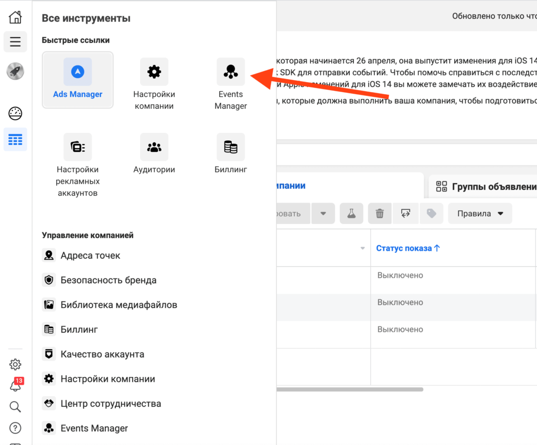Select Адреса точек menu item
The height and width of the screenshot is (445, 537).
90,255
